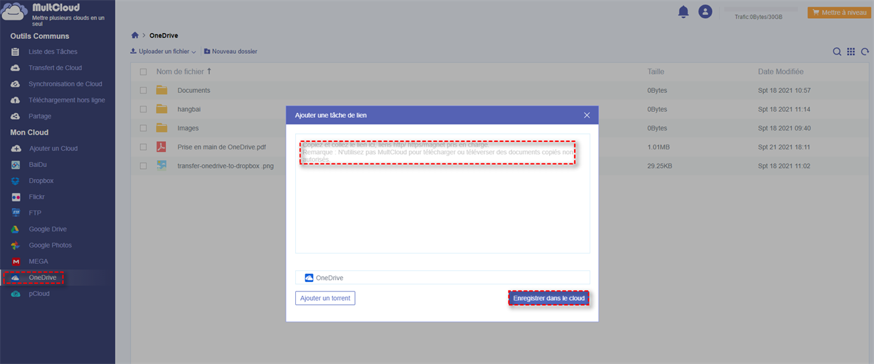
Task: Select OneDrive in sidebar
Action: [x=42, y=278]
